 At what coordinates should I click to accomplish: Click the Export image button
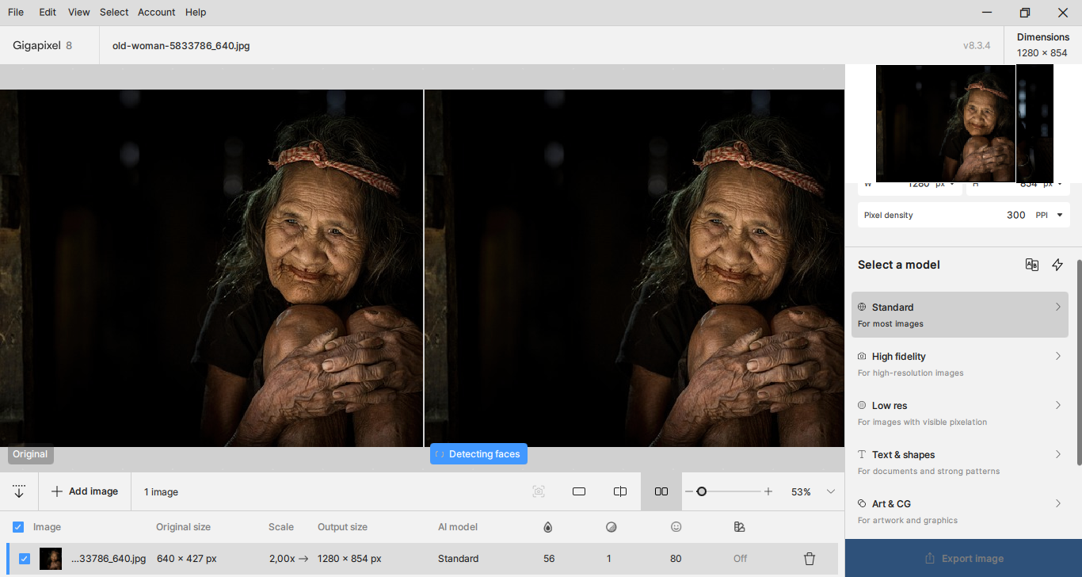click(x=964, y=559)
